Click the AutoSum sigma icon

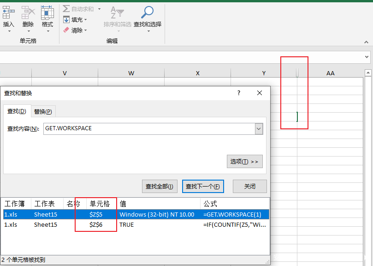(66, 9)
